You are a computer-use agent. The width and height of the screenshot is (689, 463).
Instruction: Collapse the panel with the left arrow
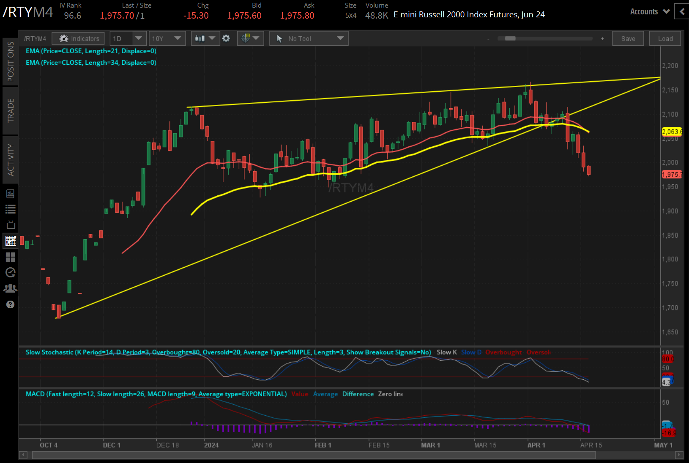(x=681, y=12)
